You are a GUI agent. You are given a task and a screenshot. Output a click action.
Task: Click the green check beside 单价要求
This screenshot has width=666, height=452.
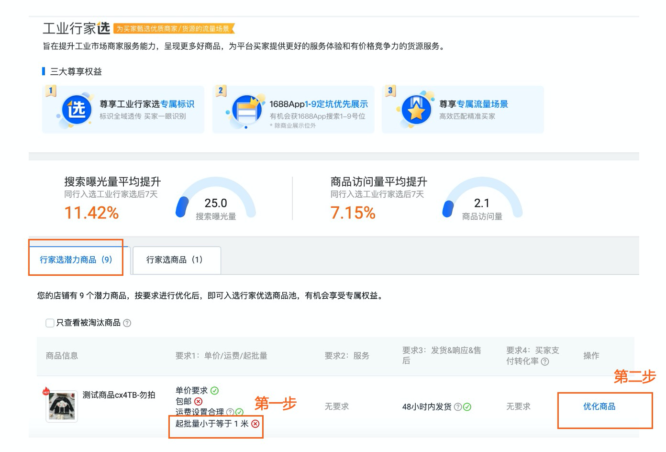pos(213,390)
